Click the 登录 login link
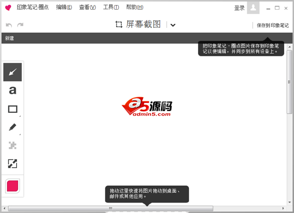 (x=239, y=8)
